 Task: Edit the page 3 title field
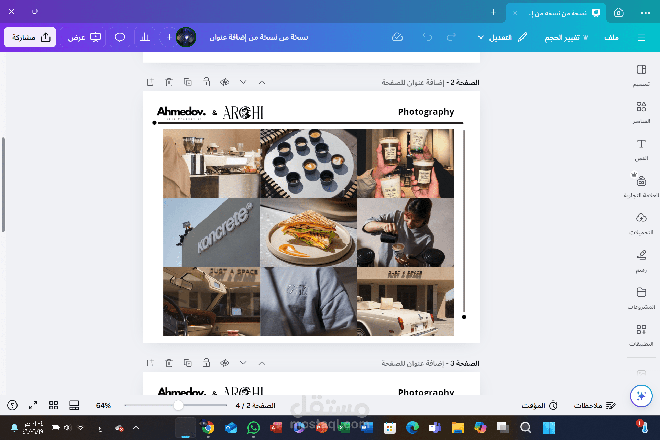click(x=412, y=363)
